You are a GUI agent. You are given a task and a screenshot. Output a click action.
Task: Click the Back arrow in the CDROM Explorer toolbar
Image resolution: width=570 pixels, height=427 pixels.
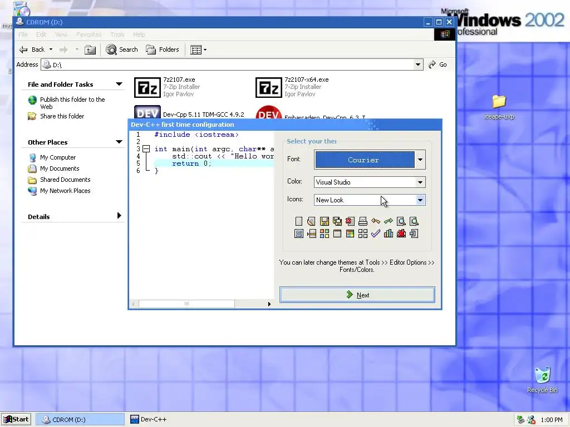(32, 49)
